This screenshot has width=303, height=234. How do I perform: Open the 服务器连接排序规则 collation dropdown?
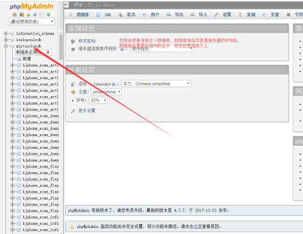coord(162,49)
